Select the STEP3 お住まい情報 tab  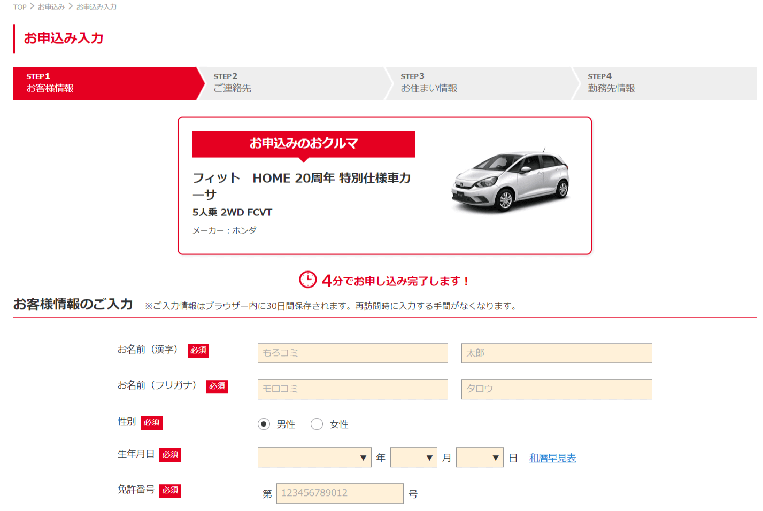point(482,83)
